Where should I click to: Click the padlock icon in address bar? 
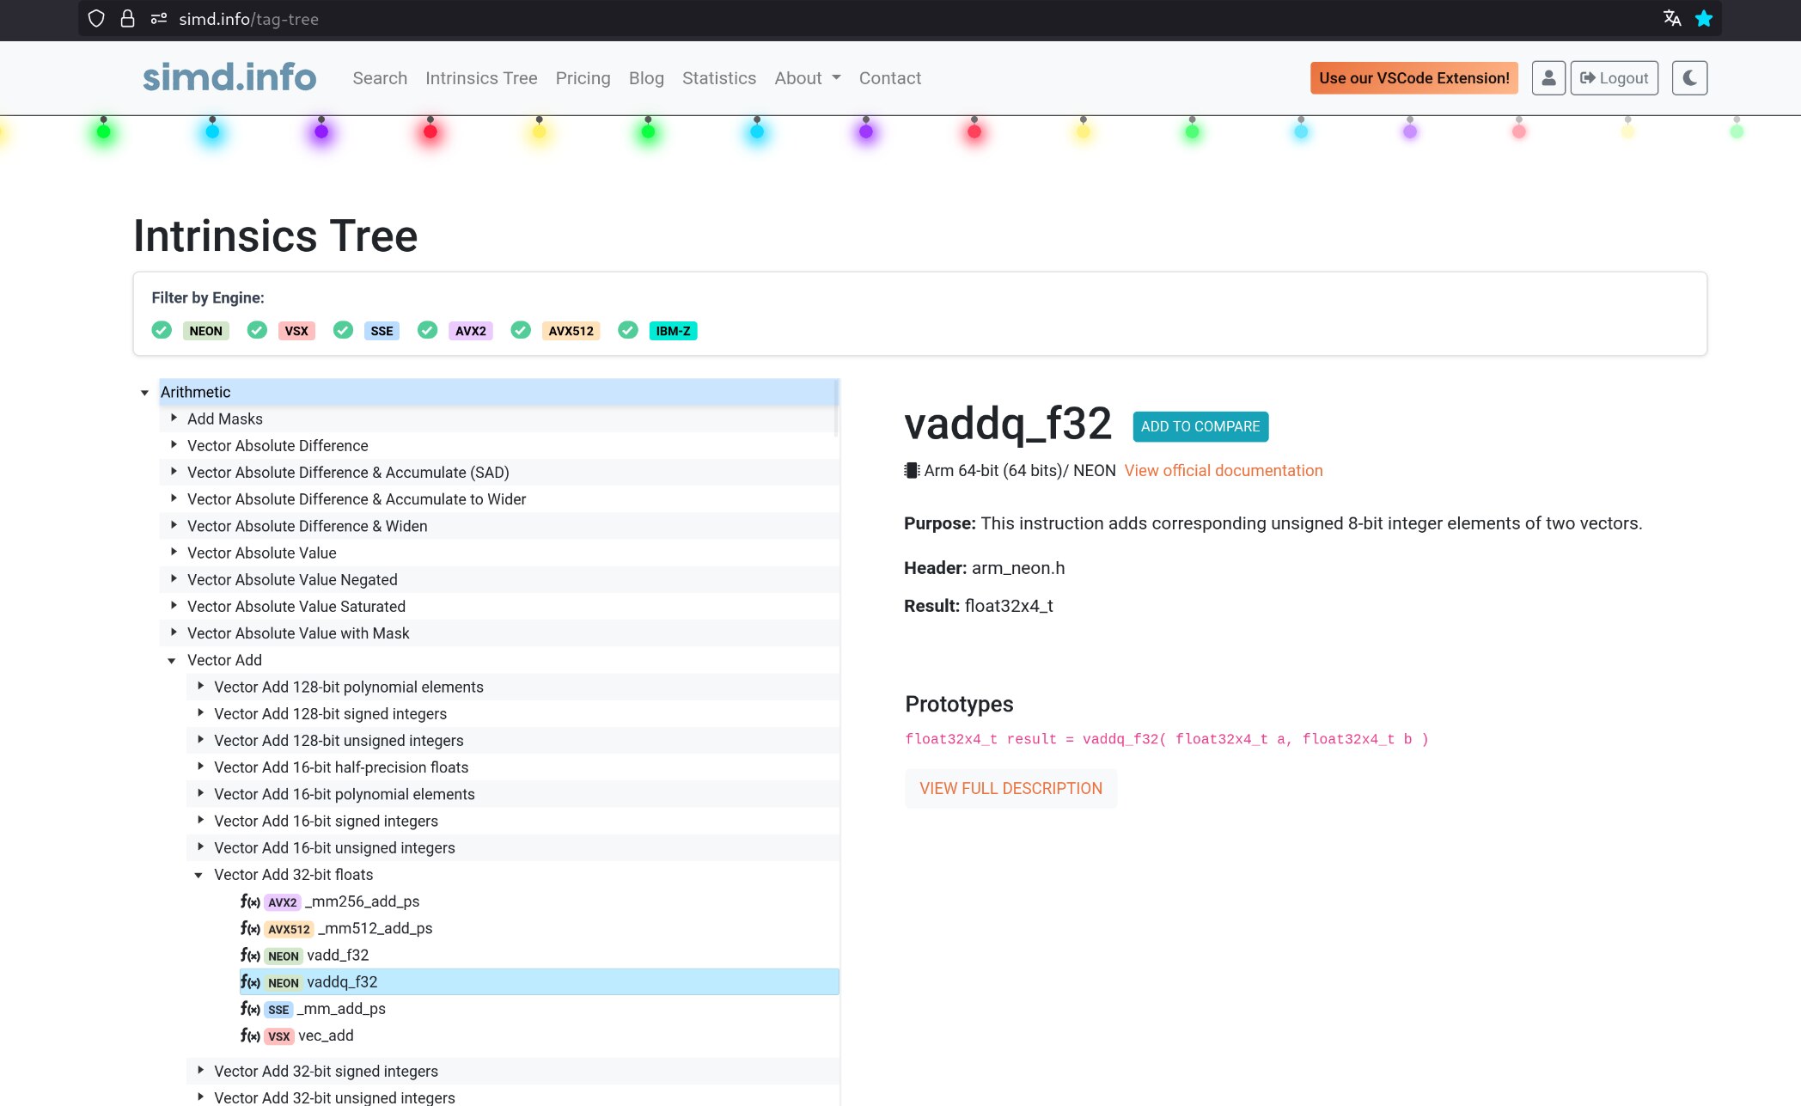(x=127, y=19)
